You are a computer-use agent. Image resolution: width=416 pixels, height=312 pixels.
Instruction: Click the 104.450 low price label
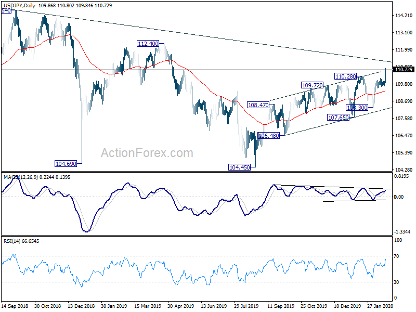[240, 167]
